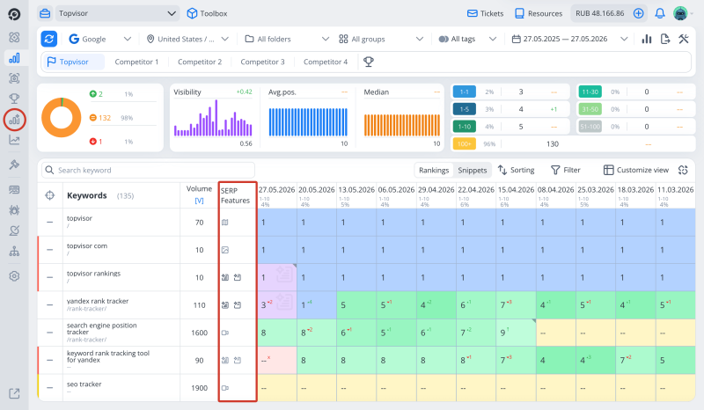Select the Topvisor project tab
The image size is (704, 410).
point(73,62)
